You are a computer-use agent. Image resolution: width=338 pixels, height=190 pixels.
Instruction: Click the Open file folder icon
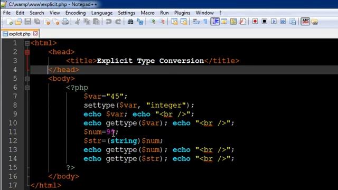click(18, 22)
